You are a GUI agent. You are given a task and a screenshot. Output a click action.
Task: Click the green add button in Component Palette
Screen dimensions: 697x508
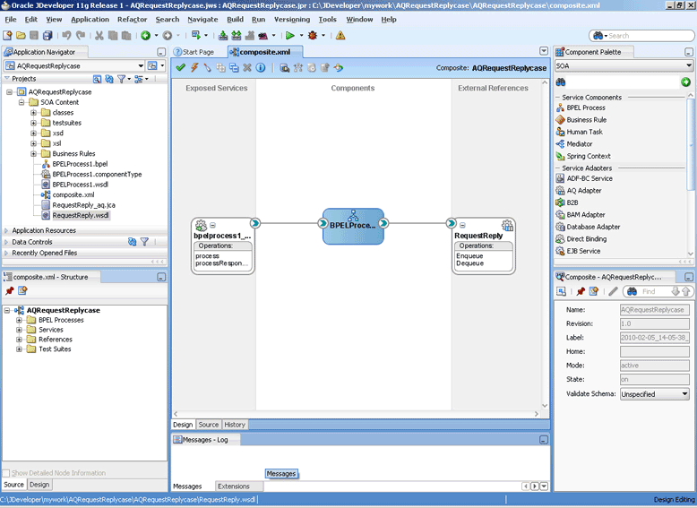[685, 82]
